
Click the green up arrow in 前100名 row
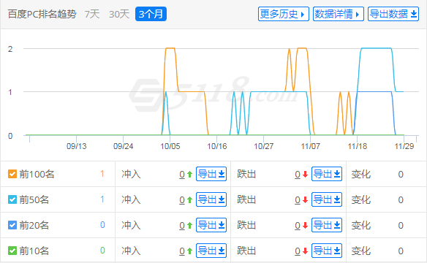190,175
